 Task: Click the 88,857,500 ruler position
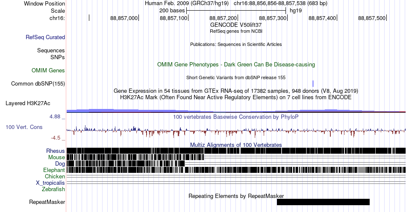click(x=372, y=18)
